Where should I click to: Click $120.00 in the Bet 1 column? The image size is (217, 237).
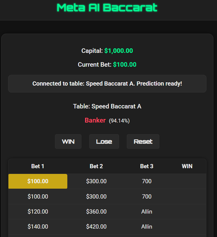coord(38,212)
